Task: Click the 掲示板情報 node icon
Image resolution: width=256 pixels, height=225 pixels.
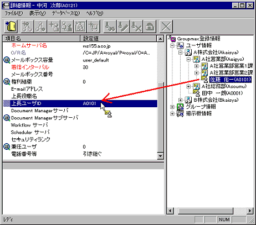Action: click(180, 113)
